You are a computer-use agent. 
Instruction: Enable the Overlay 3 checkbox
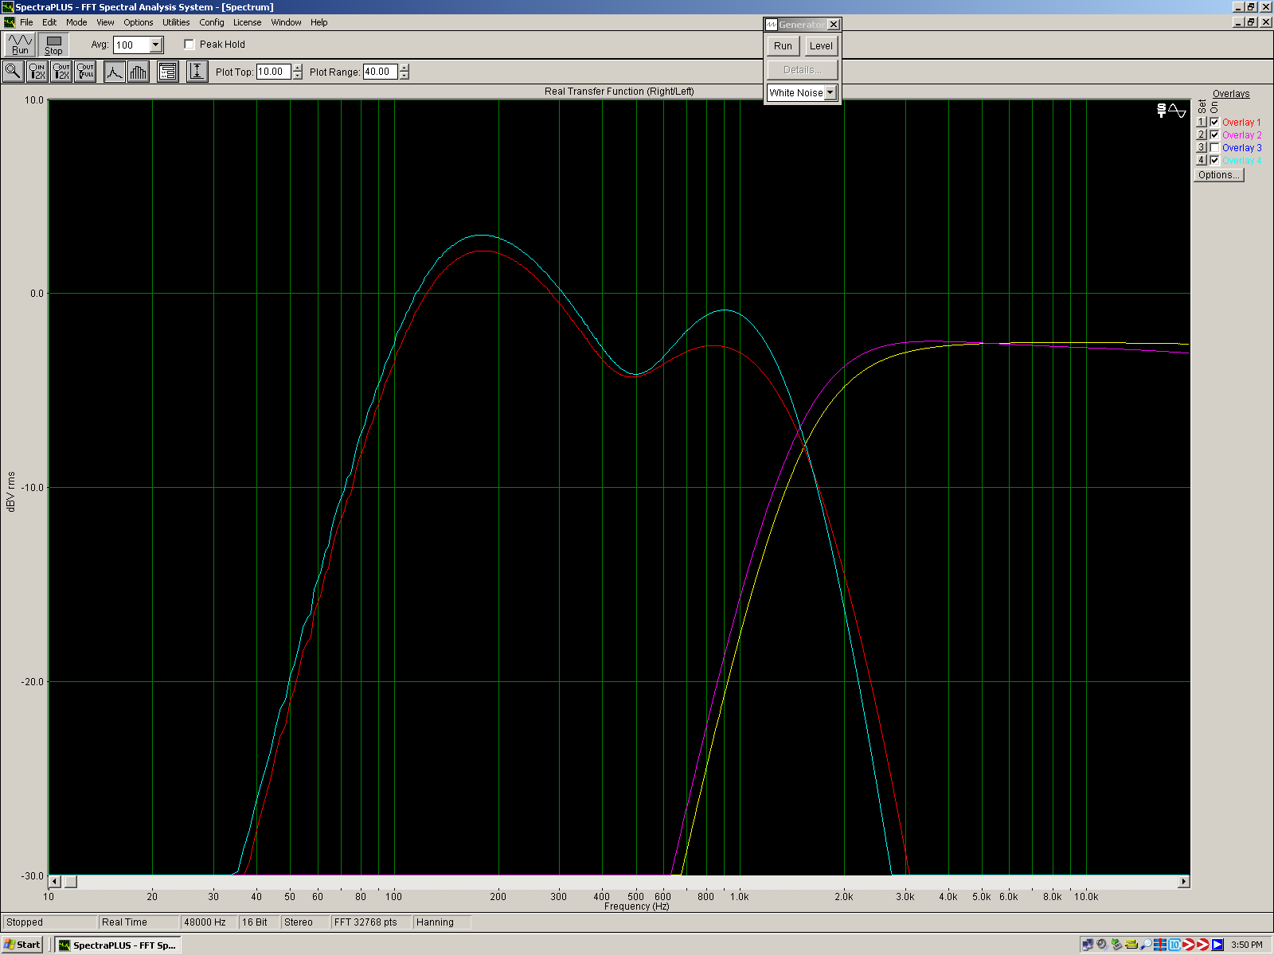pyautogui.click(x=1214, y=147)
